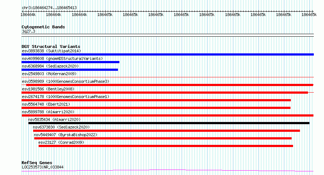Select the red bar under esv2674178

[156, 100]
